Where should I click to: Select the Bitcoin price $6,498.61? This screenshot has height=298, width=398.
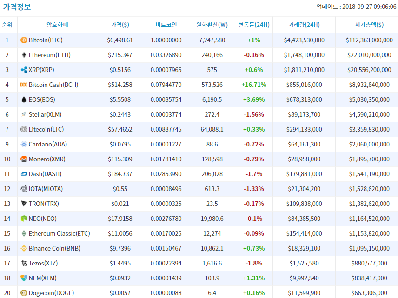pyautogui.click(x=120, y=40)
